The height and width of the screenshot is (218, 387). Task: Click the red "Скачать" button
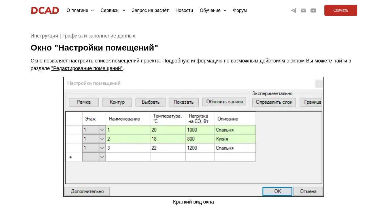(x=341, y=10)
